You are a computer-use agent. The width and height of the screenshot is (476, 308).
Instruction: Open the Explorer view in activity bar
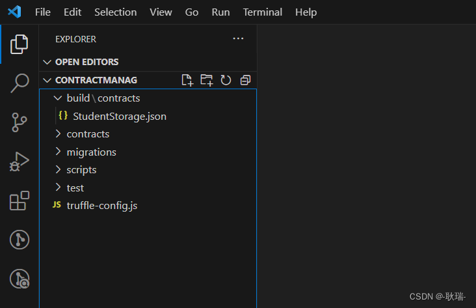coord(19,44)
